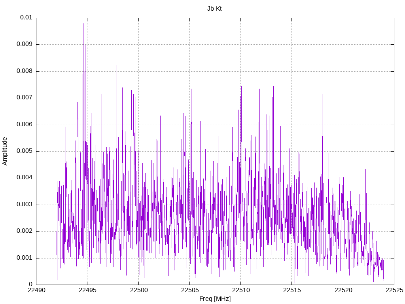
Task: Click x-axis tick label 22520
Action: click(x=343, y=290)
